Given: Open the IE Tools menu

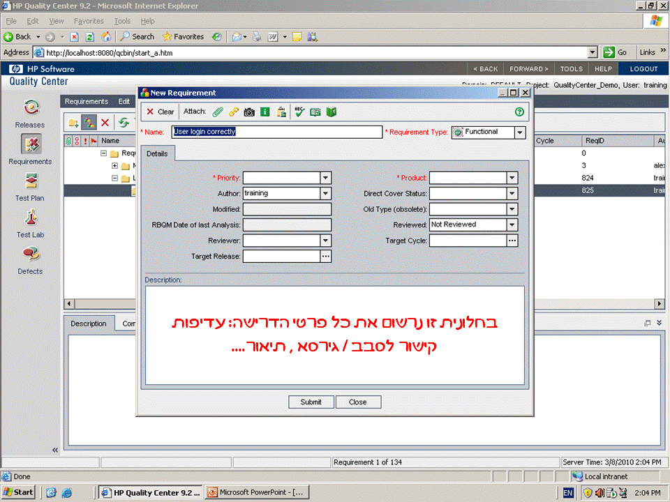Looking at the screenshot, I should [122, 21].
